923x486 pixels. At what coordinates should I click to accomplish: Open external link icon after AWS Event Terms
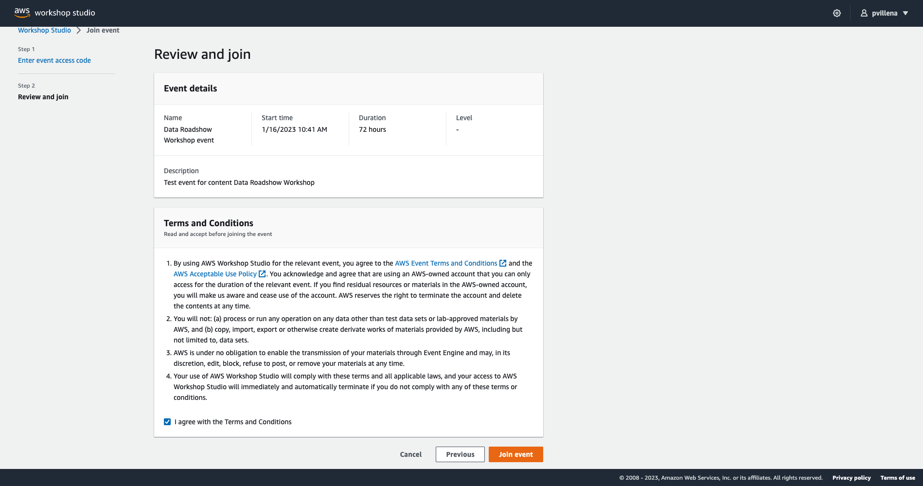point(503,263)
